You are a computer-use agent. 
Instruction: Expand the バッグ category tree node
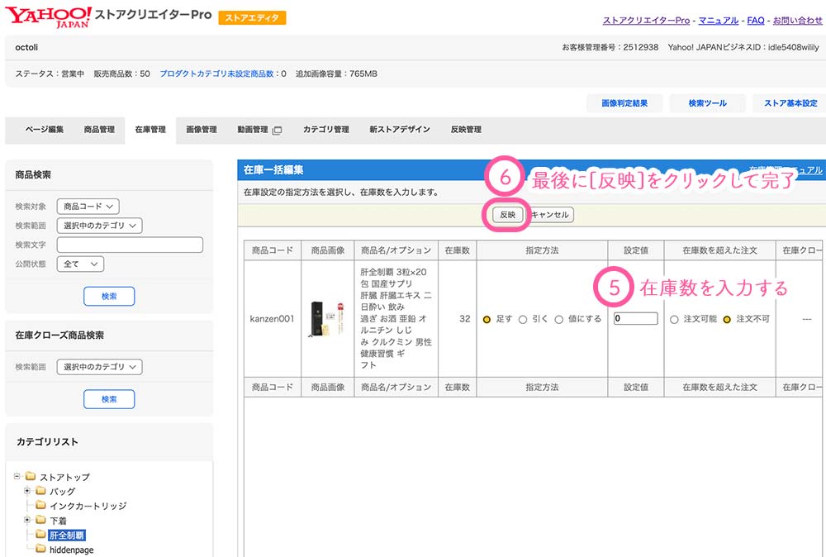[27, 492]
